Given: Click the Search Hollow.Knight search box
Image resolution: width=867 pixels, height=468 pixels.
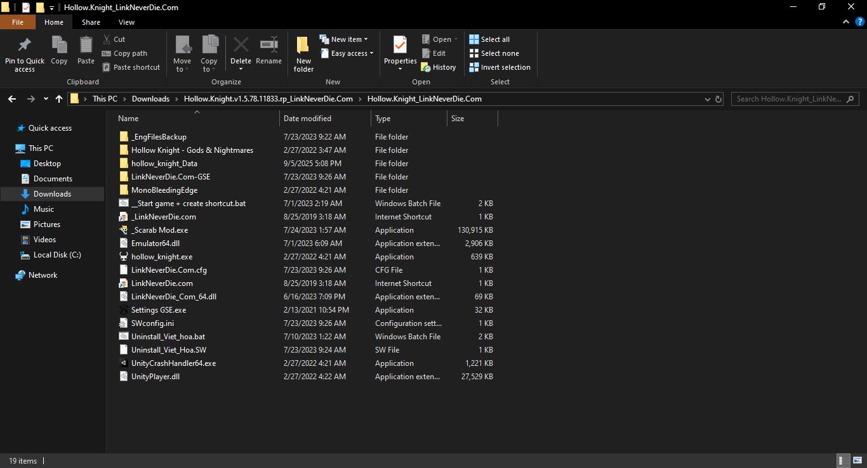Looking at the screenshot, I should [789, 99].
